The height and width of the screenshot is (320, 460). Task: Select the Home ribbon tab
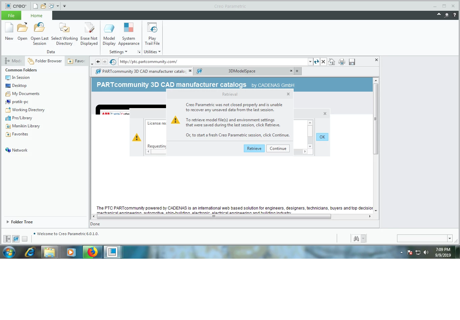tap(36, 15)
